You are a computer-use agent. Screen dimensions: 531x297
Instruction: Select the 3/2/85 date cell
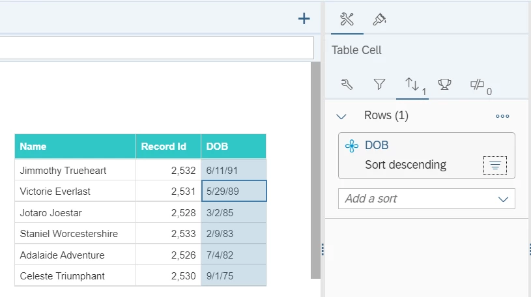[233, 213]
